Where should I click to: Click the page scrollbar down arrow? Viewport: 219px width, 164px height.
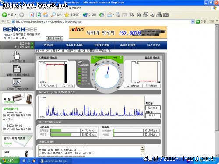coord(217,155)
